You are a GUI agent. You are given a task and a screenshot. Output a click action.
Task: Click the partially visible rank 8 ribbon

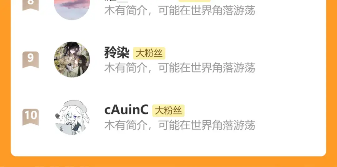(x=31, y=5)
